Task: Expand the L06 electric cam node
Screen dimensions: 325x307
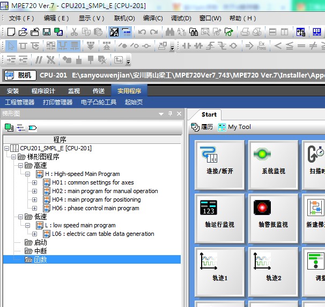Action: tap(35, 234)
